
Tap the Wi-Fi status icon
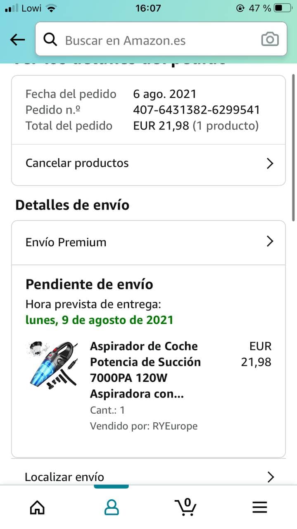51,8
